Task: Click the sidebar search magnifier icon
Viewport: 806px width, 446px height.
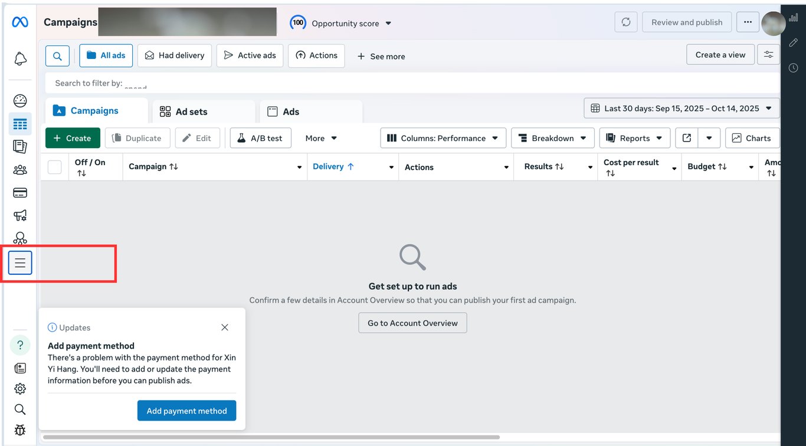Action: click(20, 409)
